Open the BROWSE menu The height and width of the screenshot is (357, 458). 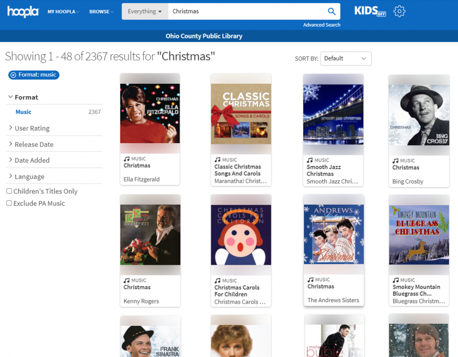click(x=101, y=12)
